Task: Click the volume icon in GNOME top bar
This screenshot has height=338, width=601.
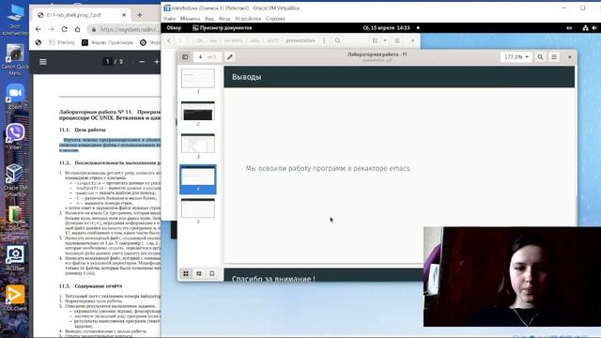Action: point(594,27)
